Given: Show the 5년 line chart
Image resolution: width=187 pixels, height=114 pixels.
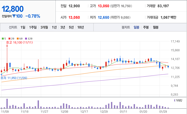Looking at the screenshot, I should click(x=71, y=27).
